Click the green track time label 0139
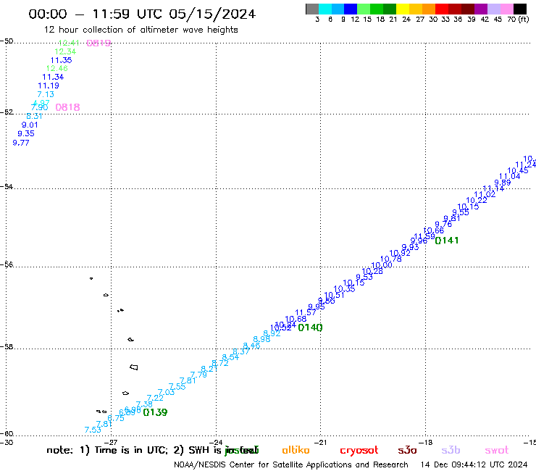 (x=155, y=412)
